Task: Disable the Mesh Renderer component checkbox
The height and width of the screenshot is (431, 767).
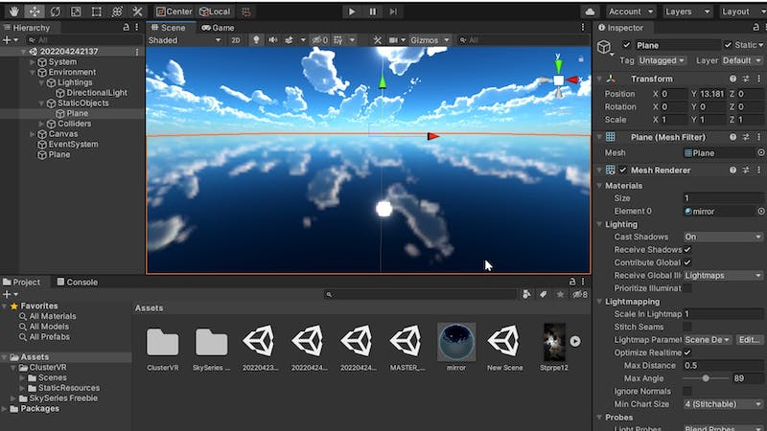Action: 623,170
